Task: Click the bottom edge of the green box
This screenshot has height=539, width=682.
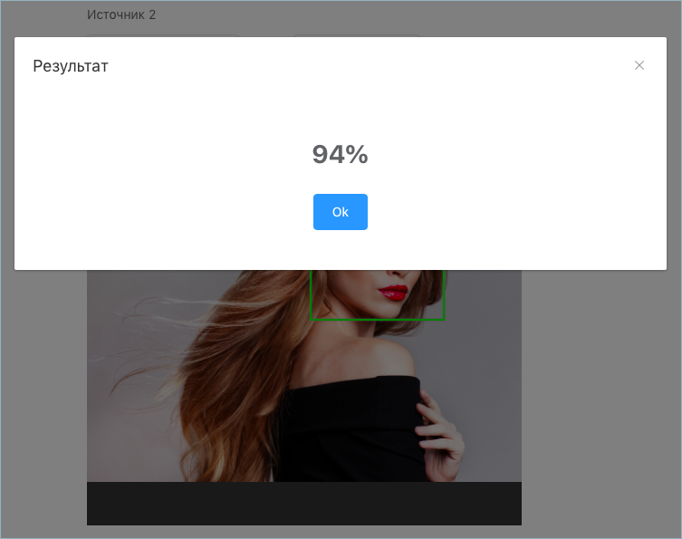Action: [377, 320]
